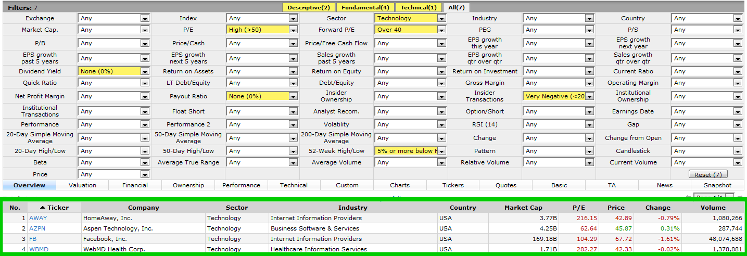Expand the Pattern filter dropdown
This screenshot has width=747, height=256.
(x=559, y=151)
